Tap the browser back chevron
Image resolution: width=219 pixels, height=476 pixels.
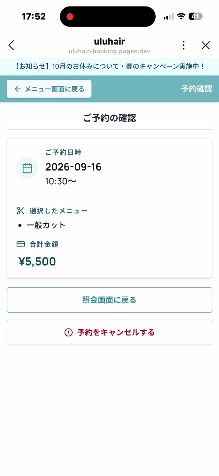(x=12, y=45)
